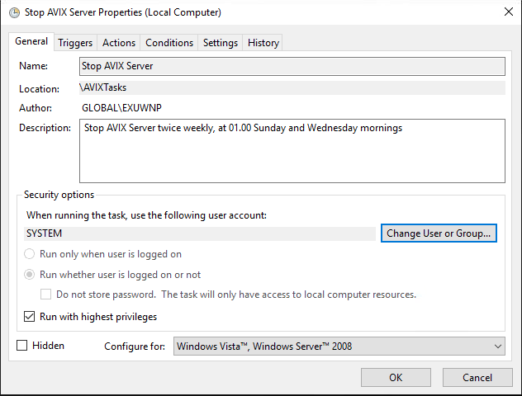Toggle Run with highest privileges checkbox
The image size is (522, 396).
[31, 317]
